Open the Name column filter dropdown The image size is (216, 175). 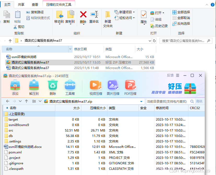pyautogui.click(x=70, y=49)
